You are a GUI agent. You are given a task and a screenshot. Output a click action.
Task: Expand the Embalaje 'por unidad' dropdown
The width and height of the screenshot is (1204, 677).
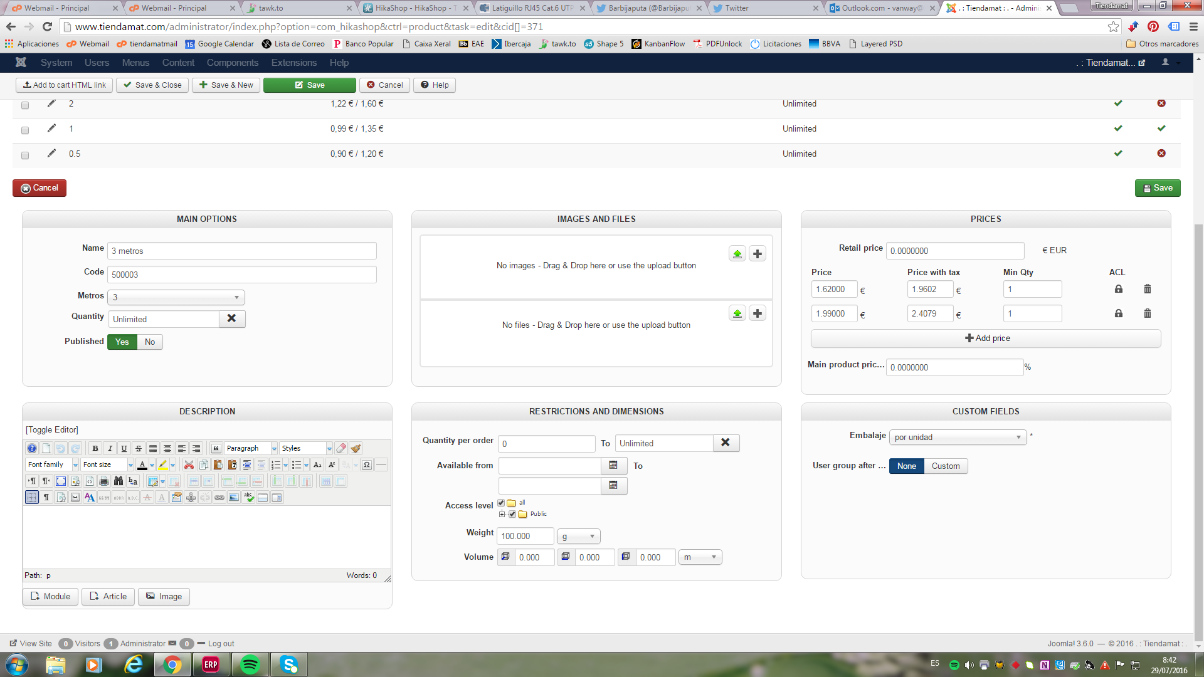958,437
